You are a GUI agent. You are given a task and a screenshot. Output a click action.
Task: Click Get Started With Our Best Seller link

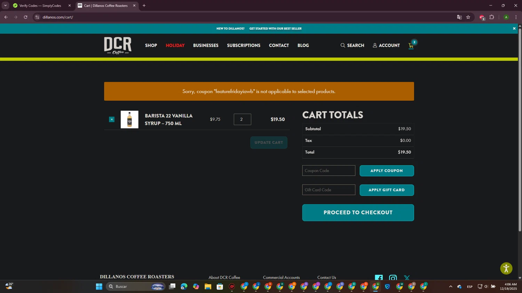(275, 28)
